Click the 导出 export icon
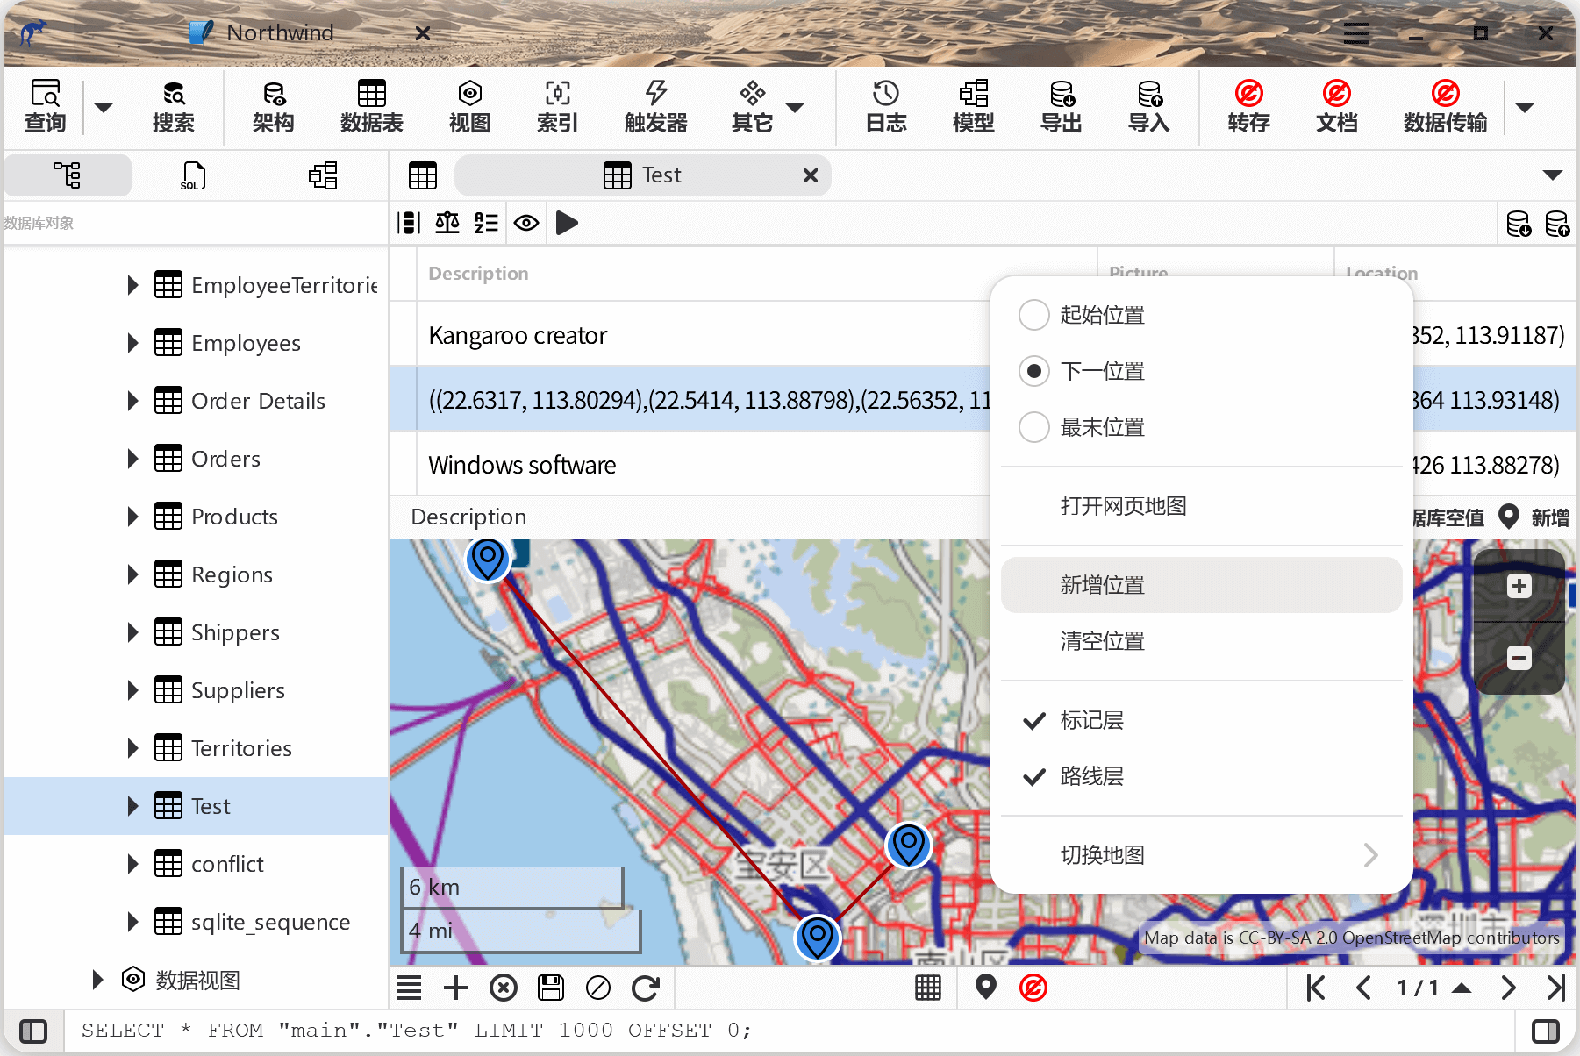Image resolution: width=1580 pixels, height=1056 pixels. 1061,106
